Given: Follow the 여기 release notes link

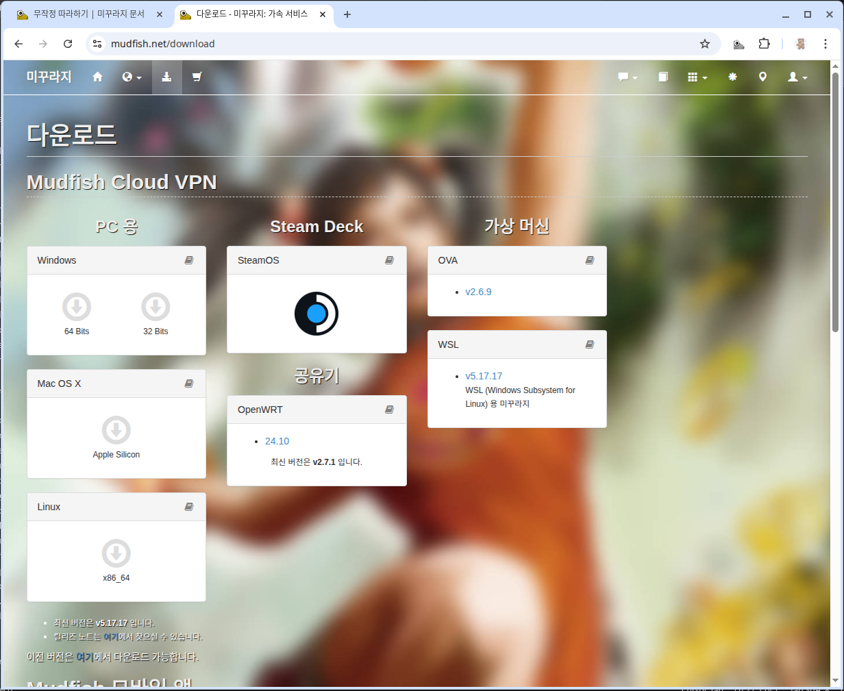Looking at the screenshot, I should [x=110, y=637].
